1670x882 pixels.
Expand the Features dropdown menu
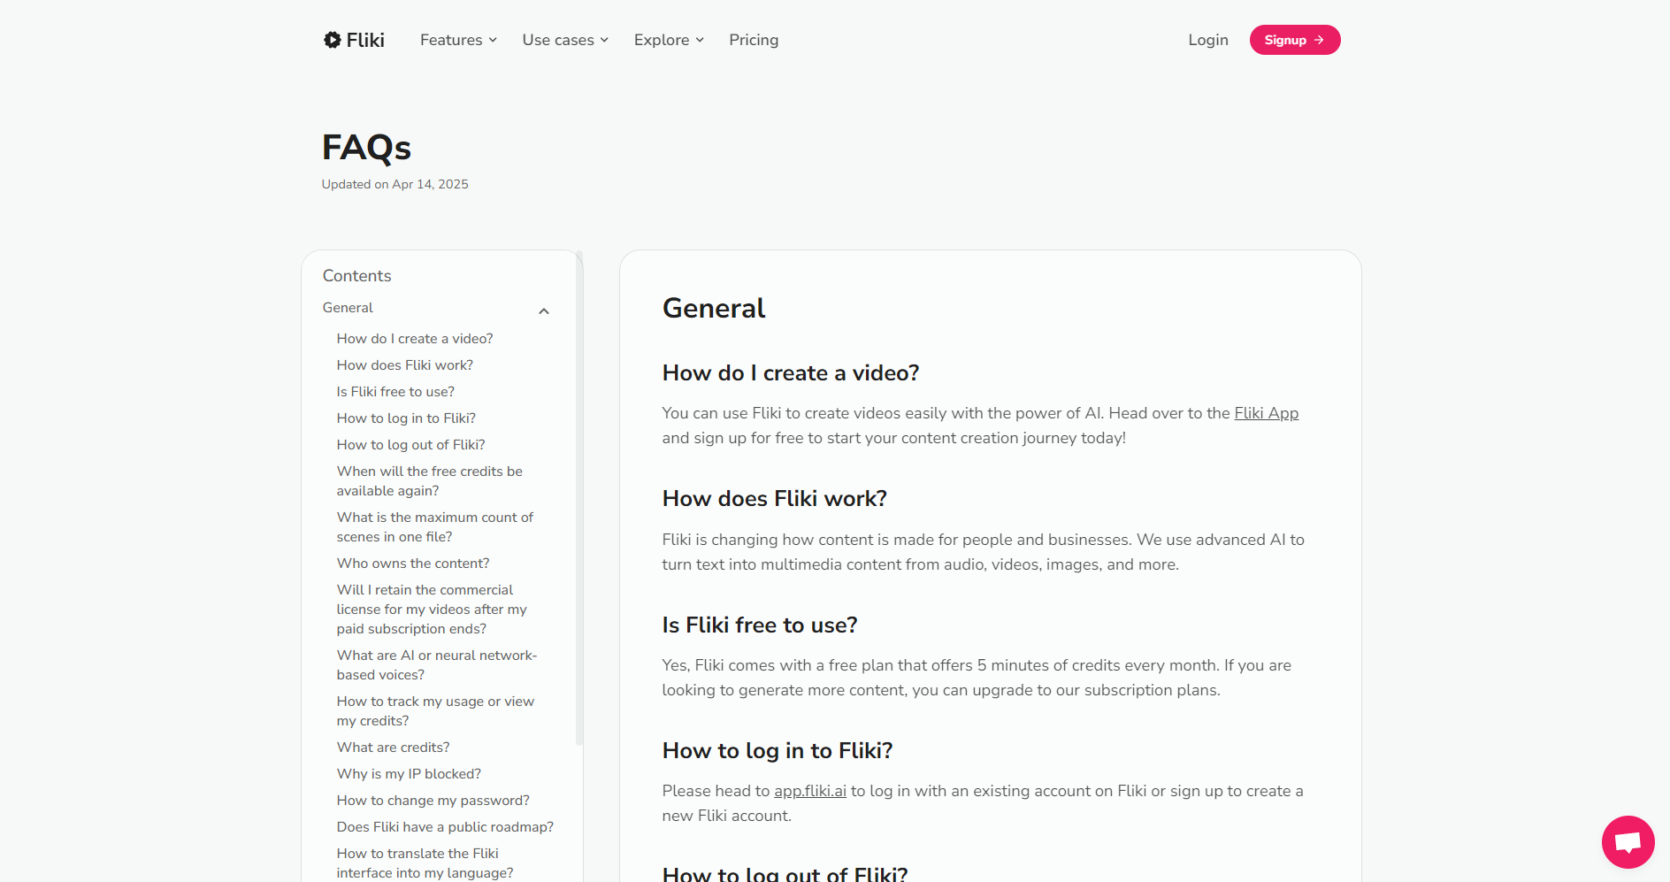(458, 40)
